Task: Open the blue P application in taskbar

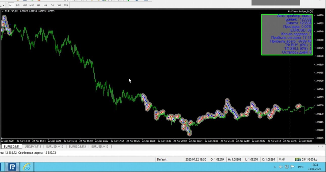Action: [x=12, y=167]
